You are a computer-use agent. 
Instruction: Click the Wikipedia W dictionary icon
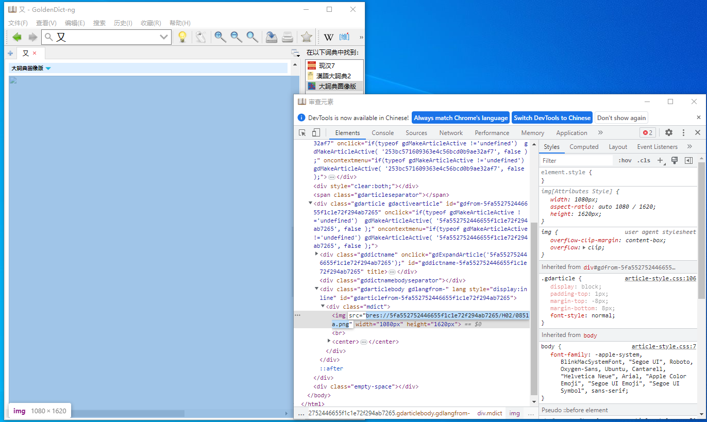(328, 37)
